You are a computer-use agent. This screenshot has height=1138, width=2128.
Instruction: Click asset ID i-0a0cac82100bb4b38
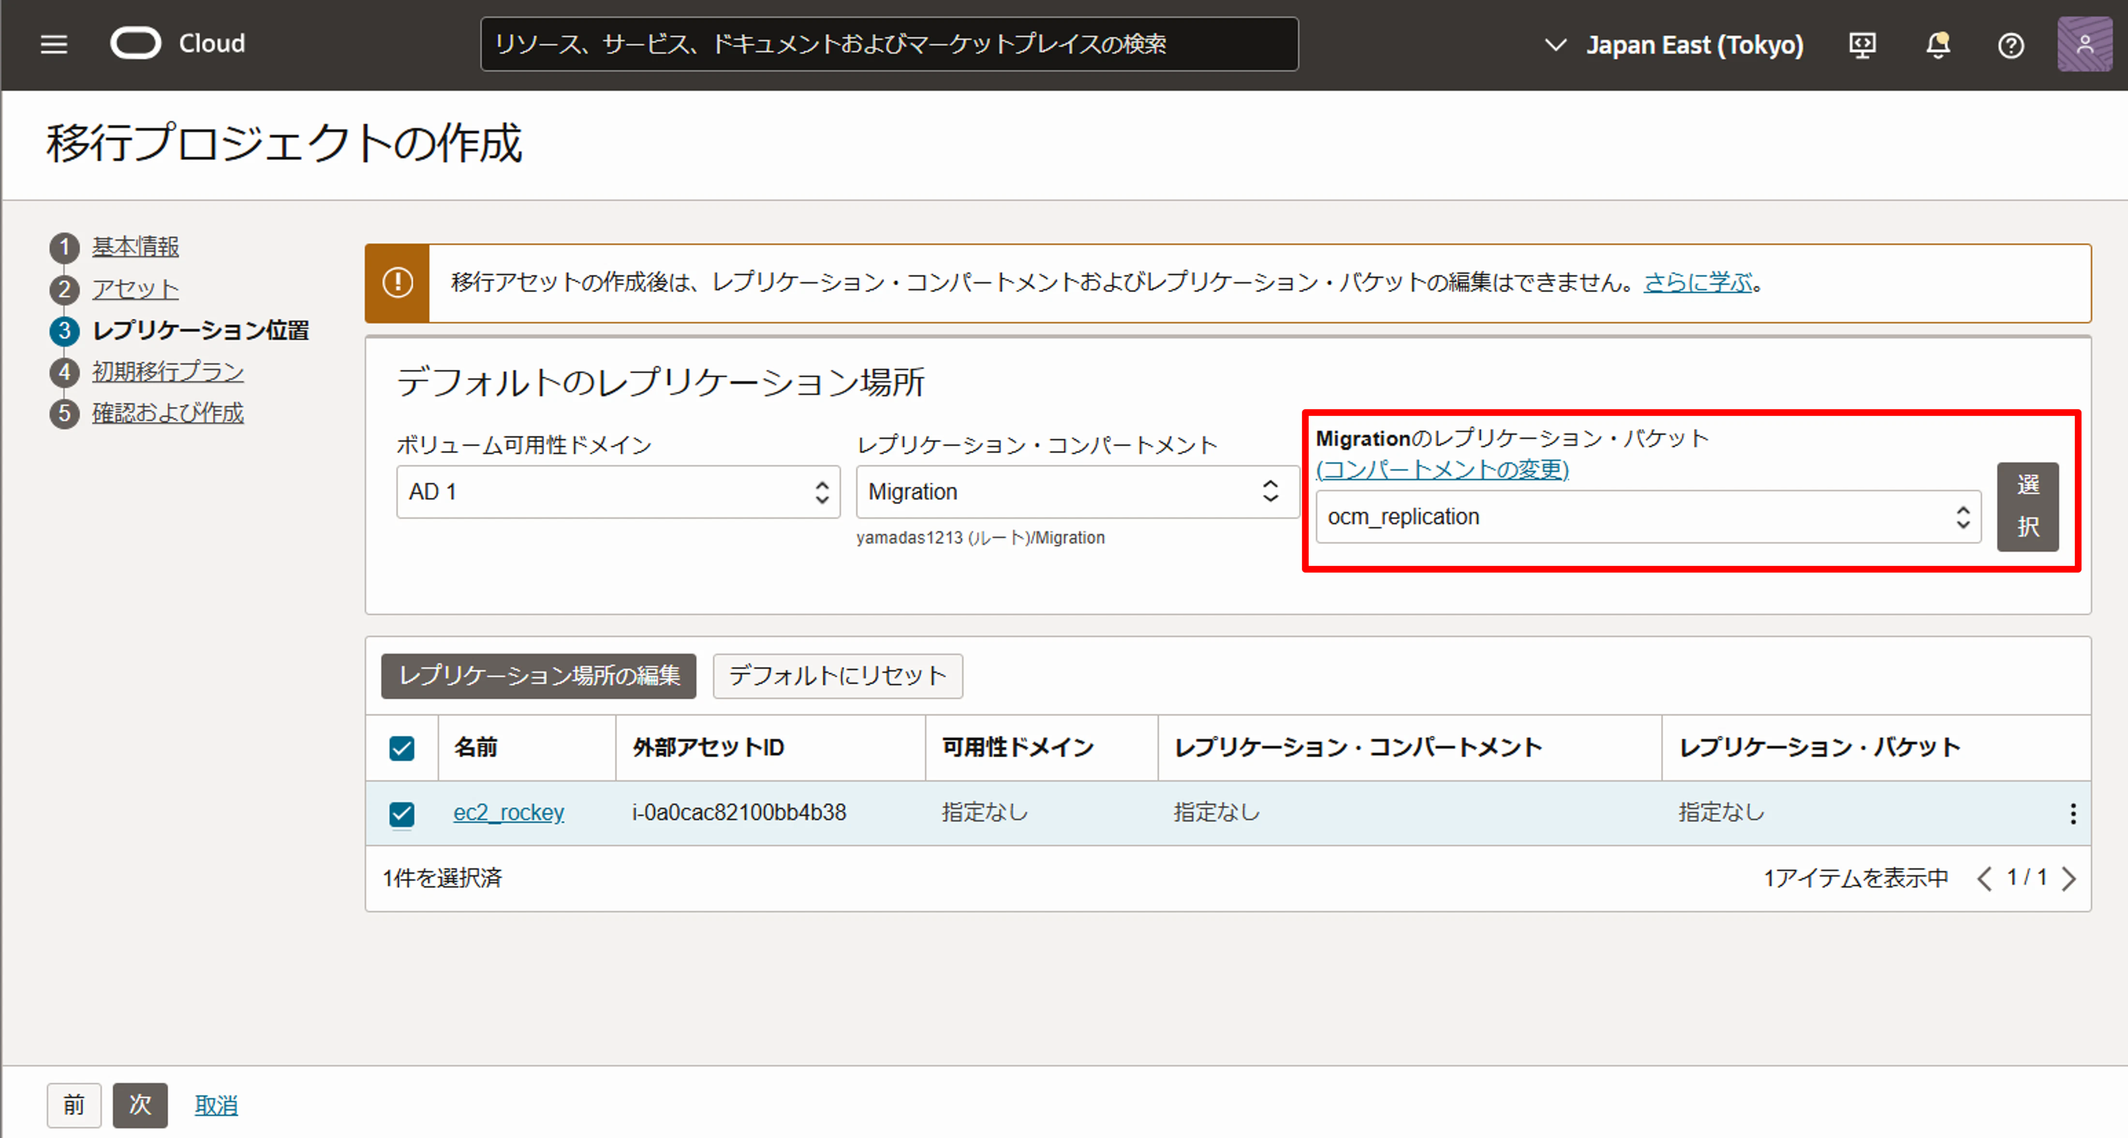click(739, 813)
